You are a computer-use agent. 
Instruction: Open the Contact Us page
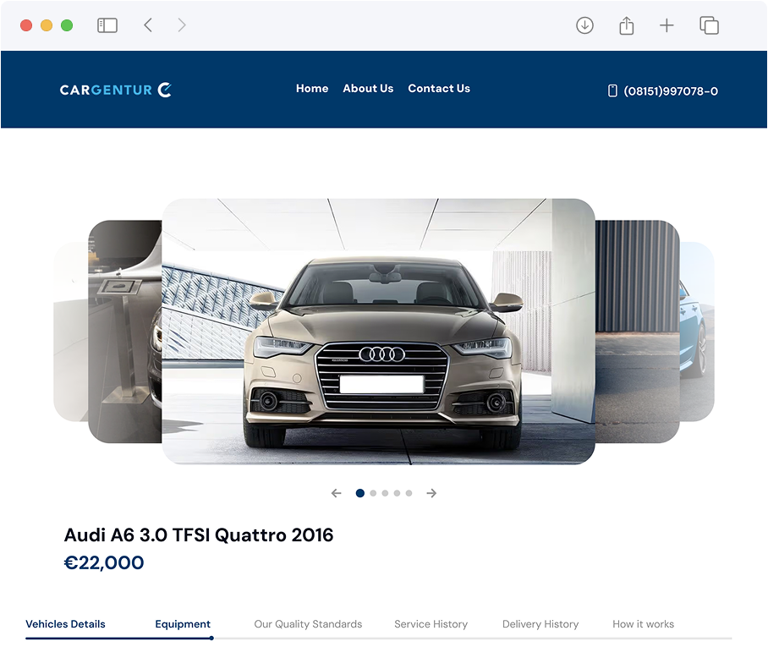[439, 89]
